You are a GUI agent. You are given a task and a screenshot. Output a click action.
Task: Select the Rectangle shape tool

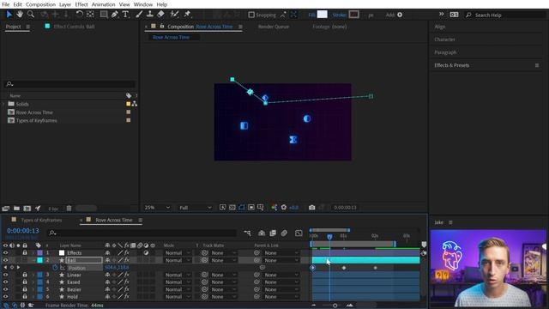[x=104, y=15]
